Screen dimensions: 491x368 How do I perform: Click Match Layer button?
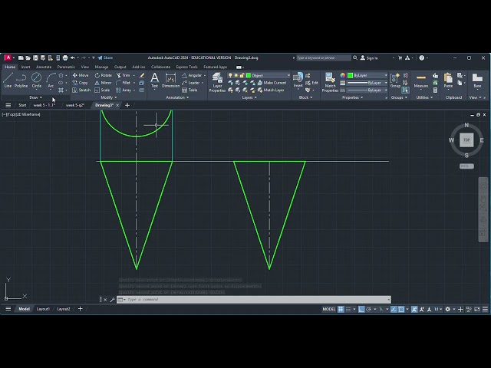[x=271, y=90]
